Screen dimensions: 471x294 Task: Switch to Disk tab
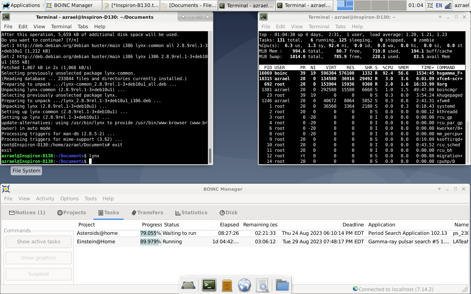229,212
